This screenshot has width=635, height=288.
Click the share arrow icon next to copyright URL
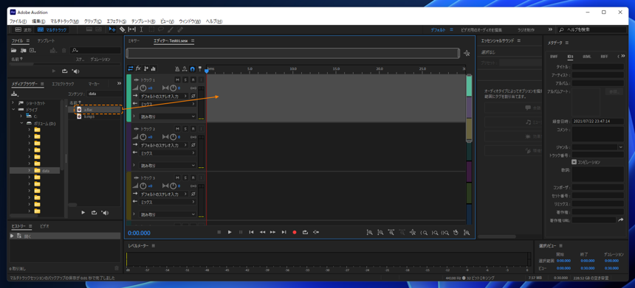click(x=620, y=220)
